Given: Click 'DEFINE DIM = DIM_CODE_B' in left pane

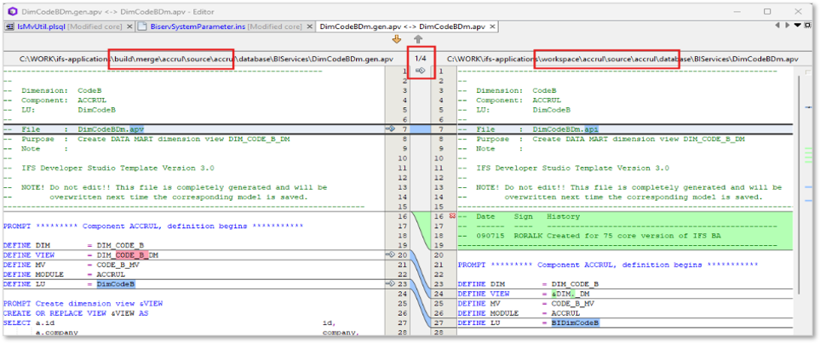Looking at the screenshot, I should (73, 245).
